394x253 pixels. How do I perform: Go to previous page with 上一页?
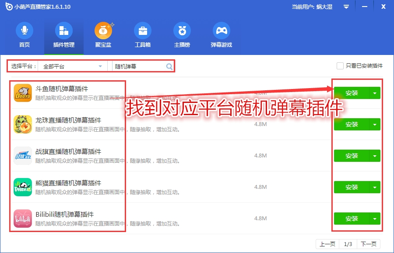327,244
